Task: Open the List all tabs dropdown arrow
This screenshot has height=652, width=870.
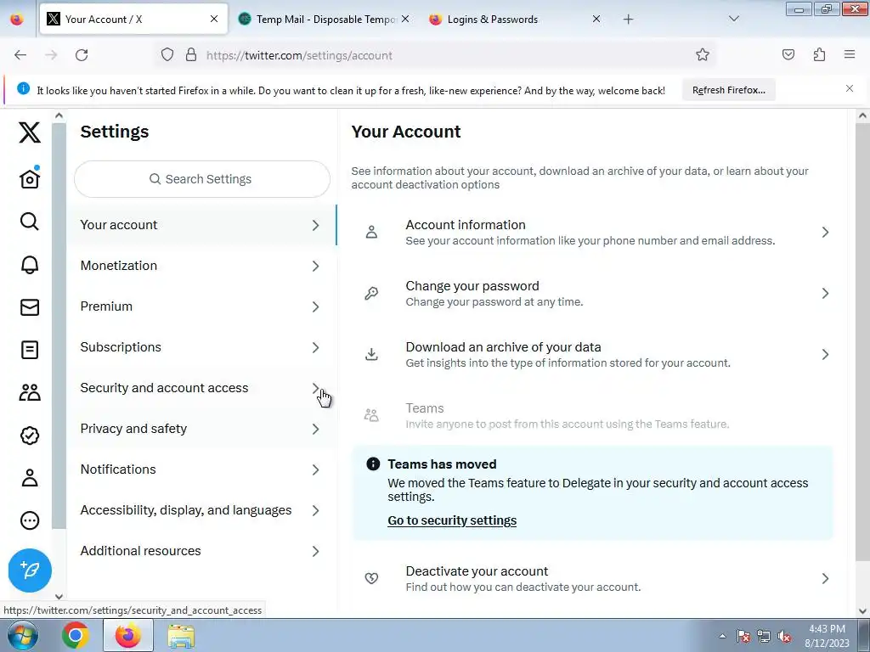Action: pos(733,19)
